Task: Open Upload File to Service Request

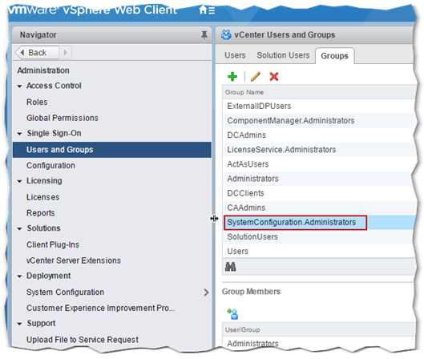Action: tap(83, 340)
